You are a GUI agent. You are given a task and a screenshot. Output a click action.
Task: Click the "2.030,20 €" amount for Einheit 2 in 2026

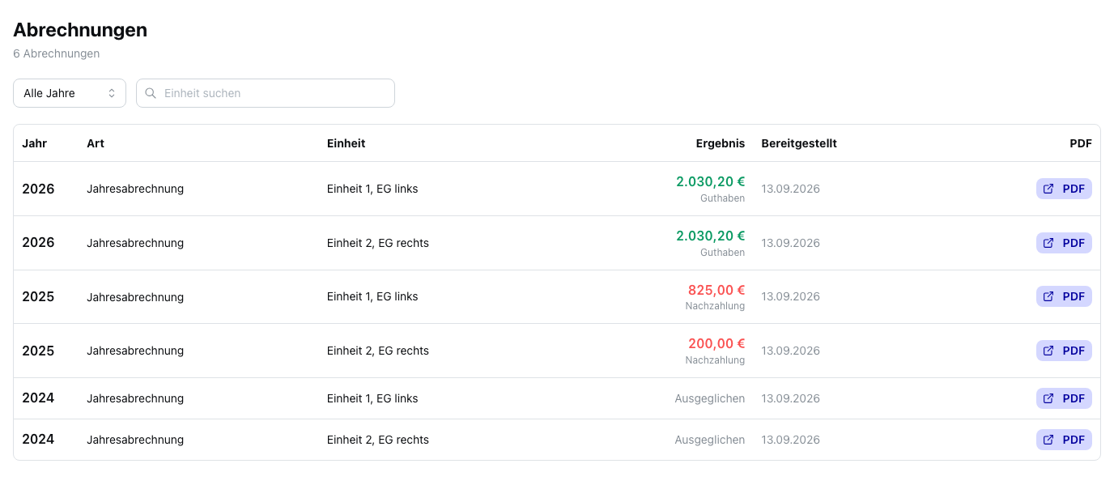pyautogui.click(x=711, y=236)
